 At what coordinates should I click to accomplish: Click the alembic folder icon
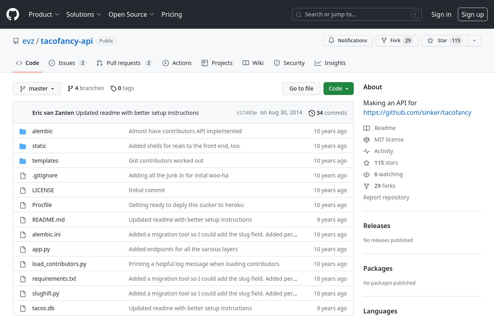[x=23, y=131]
